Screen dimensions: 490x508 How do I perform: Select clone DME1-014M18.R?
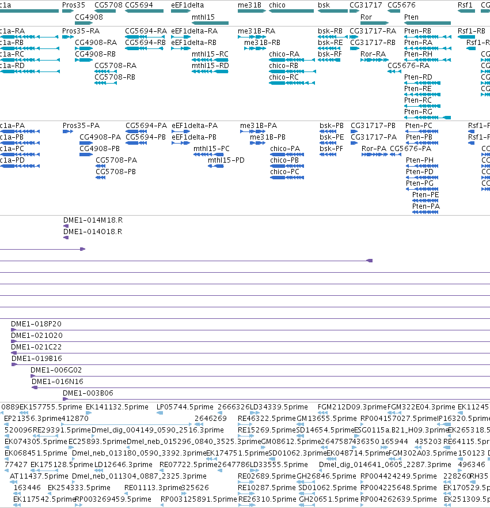pyautogui.click(x=93, y=220)
